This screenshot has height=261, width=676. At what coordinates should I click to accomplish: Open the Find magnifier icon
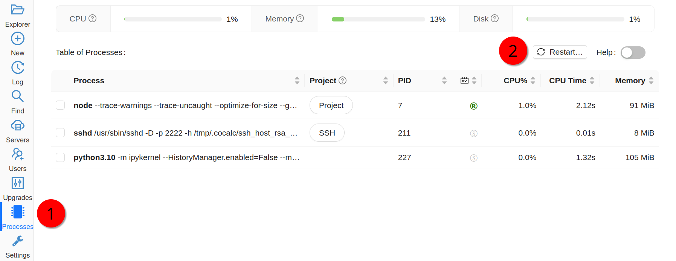(17, 97)
